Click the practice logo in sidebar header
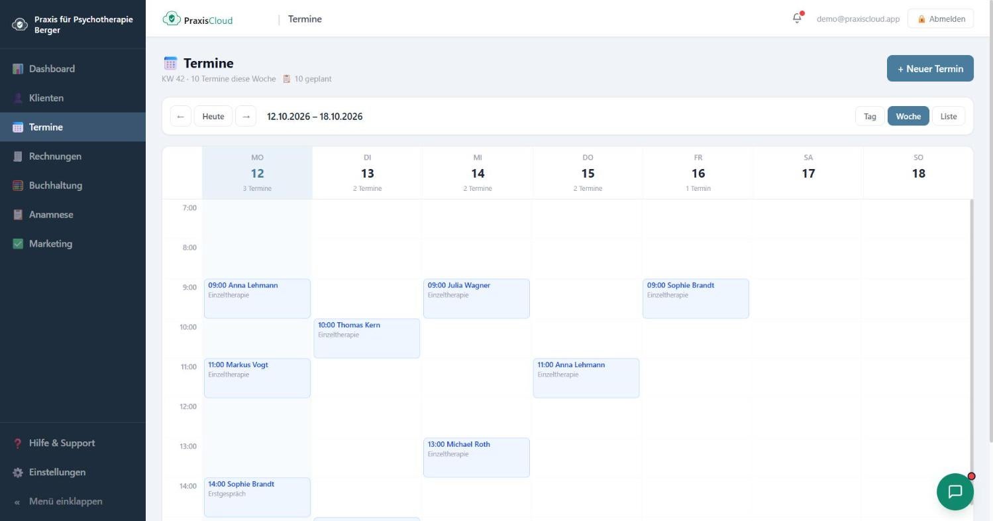 click(x=20, y=25)
